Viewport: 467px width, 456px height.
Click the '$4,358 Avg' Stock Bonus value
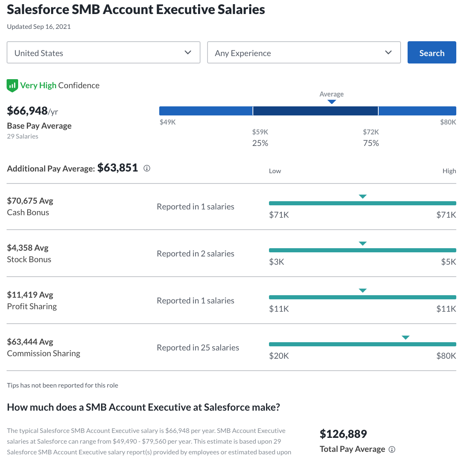pos(28,248)
